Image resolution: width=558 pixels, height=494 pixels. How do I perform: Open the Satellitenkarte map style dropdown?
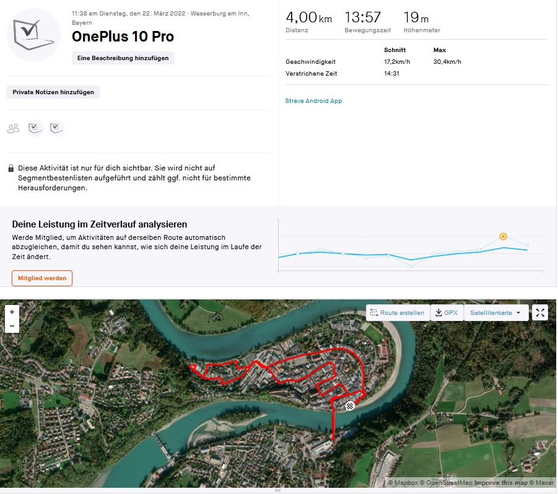pyautogui.click(x=495, y=313)
